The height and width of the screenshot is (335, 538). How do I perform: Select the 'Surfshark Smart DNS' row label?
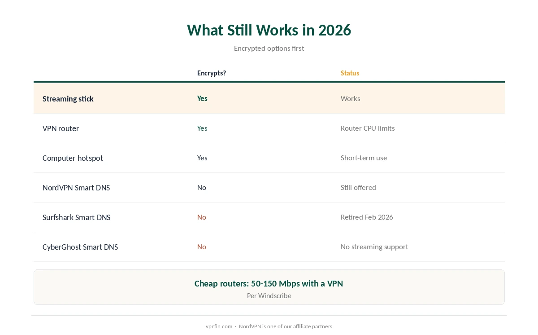pyautogui.click(x=76, y=217)
